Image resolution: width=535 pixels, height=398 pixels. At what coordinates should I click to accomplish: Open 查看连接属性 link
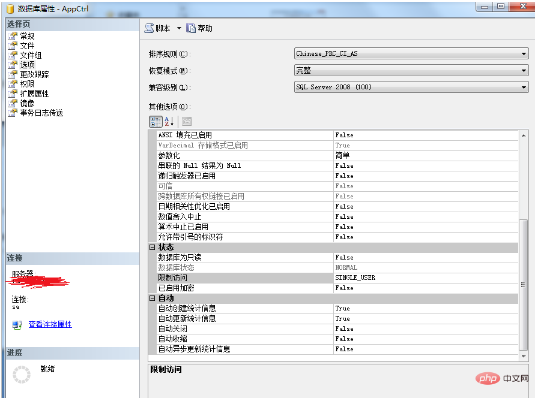[50, 324]
